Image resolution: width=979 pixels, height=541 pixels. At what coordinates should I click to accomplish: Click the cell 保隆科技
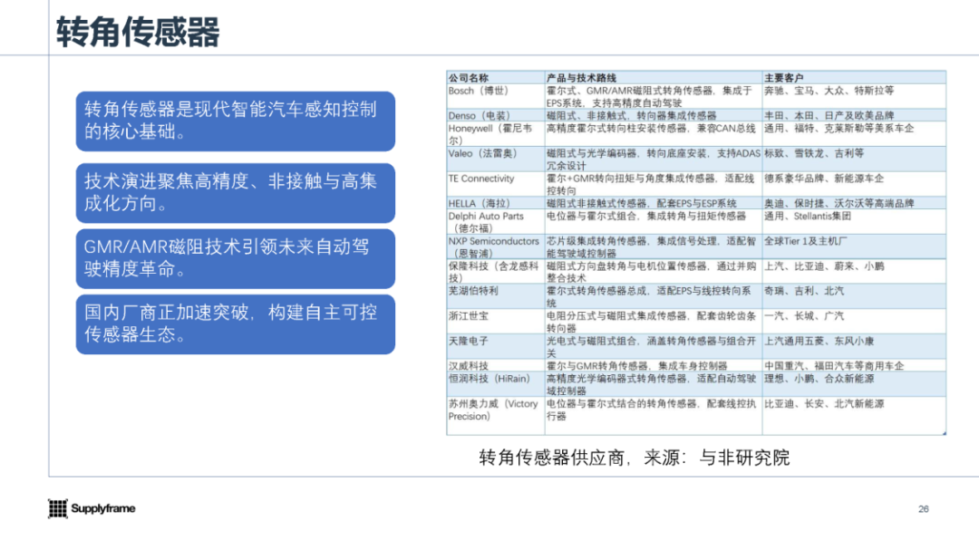pos(496,272)
